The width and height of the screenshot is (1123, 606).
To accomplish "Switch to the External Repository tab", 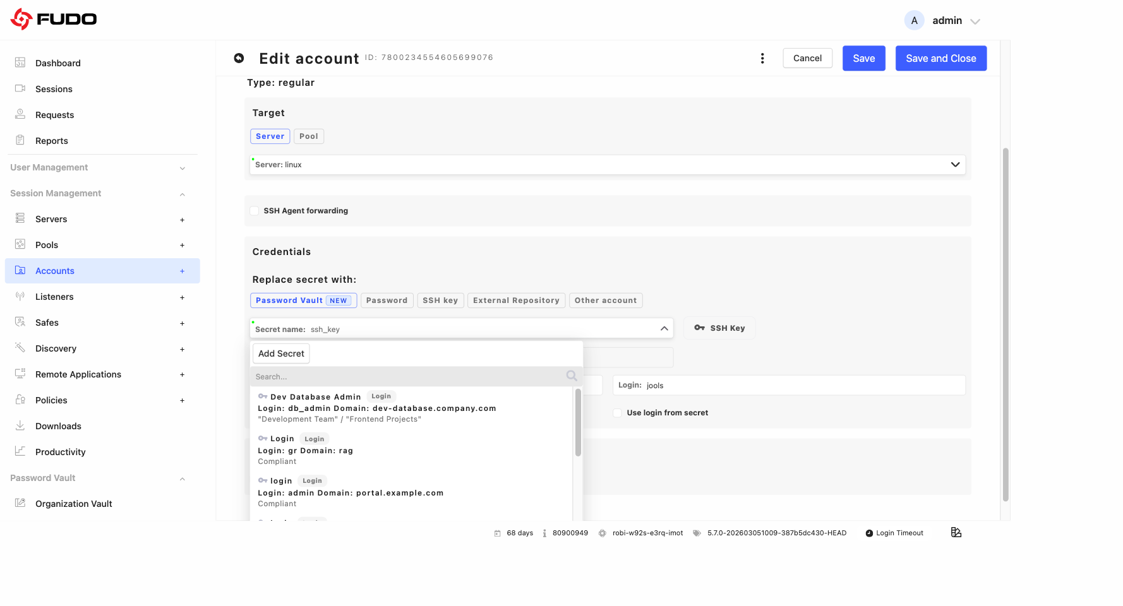I will coord(516,300).
